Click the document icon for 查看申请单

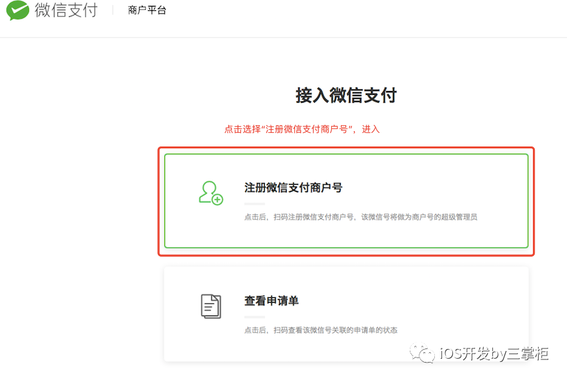click(211, 306)
